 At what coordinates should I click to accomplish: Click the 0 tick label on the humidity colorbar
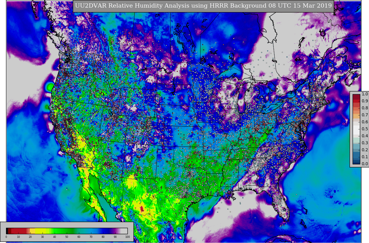(6, 237)
